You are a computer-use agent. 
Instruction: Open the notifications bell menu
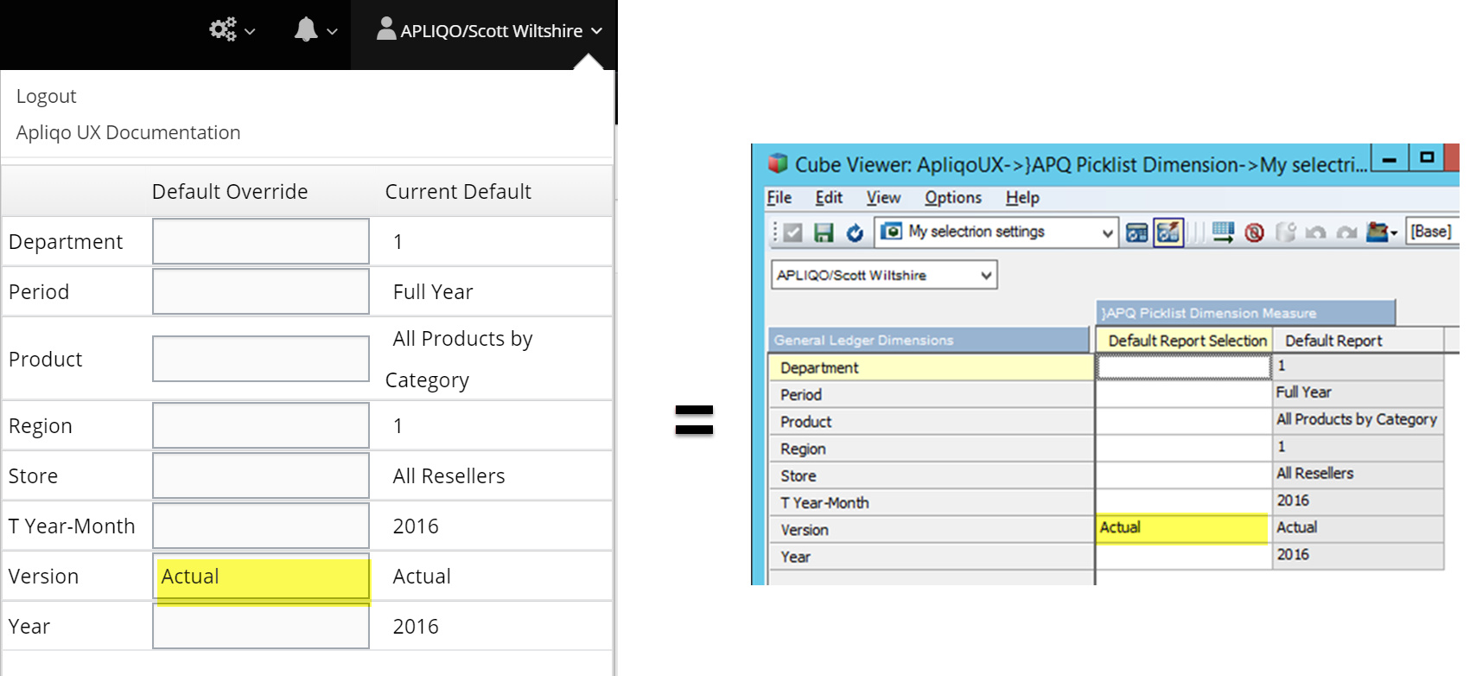[315, 30]
